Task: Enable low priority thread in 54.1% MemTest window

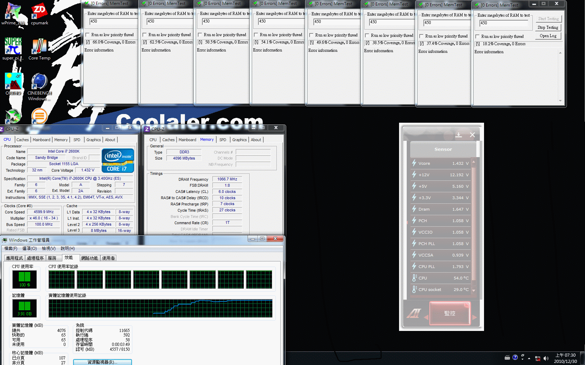Action: coord(256,35)
